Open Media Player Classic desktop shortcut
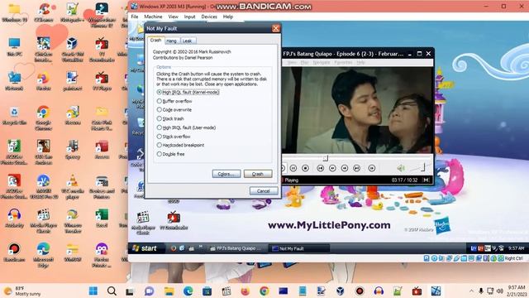529x298 pixels. coord(43,221)
